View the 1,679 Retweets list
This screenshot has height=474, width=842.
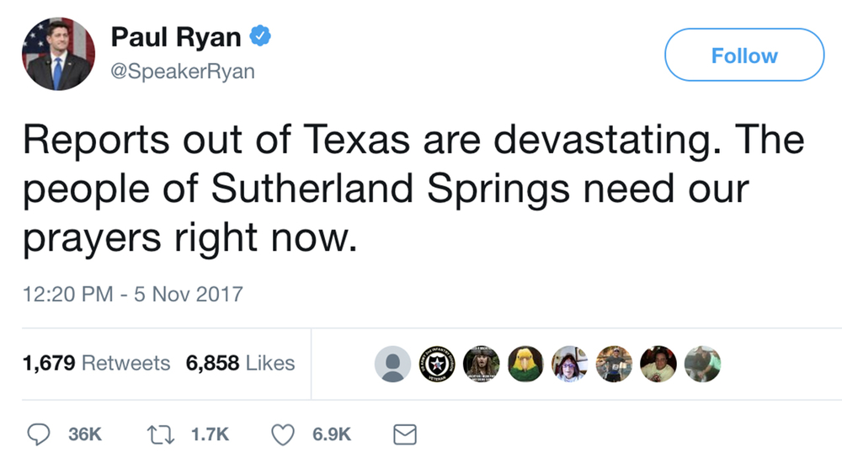click(x=97, y=363)
